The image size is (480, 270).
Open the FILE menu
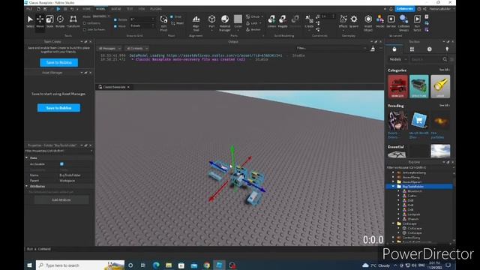click(29, 9)
